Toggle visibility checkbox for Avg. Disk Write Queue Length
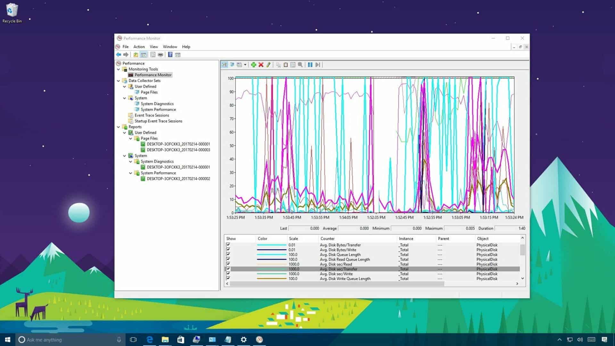Image resolution: width=615 pixels, height=346 pixels. (228, 278)
